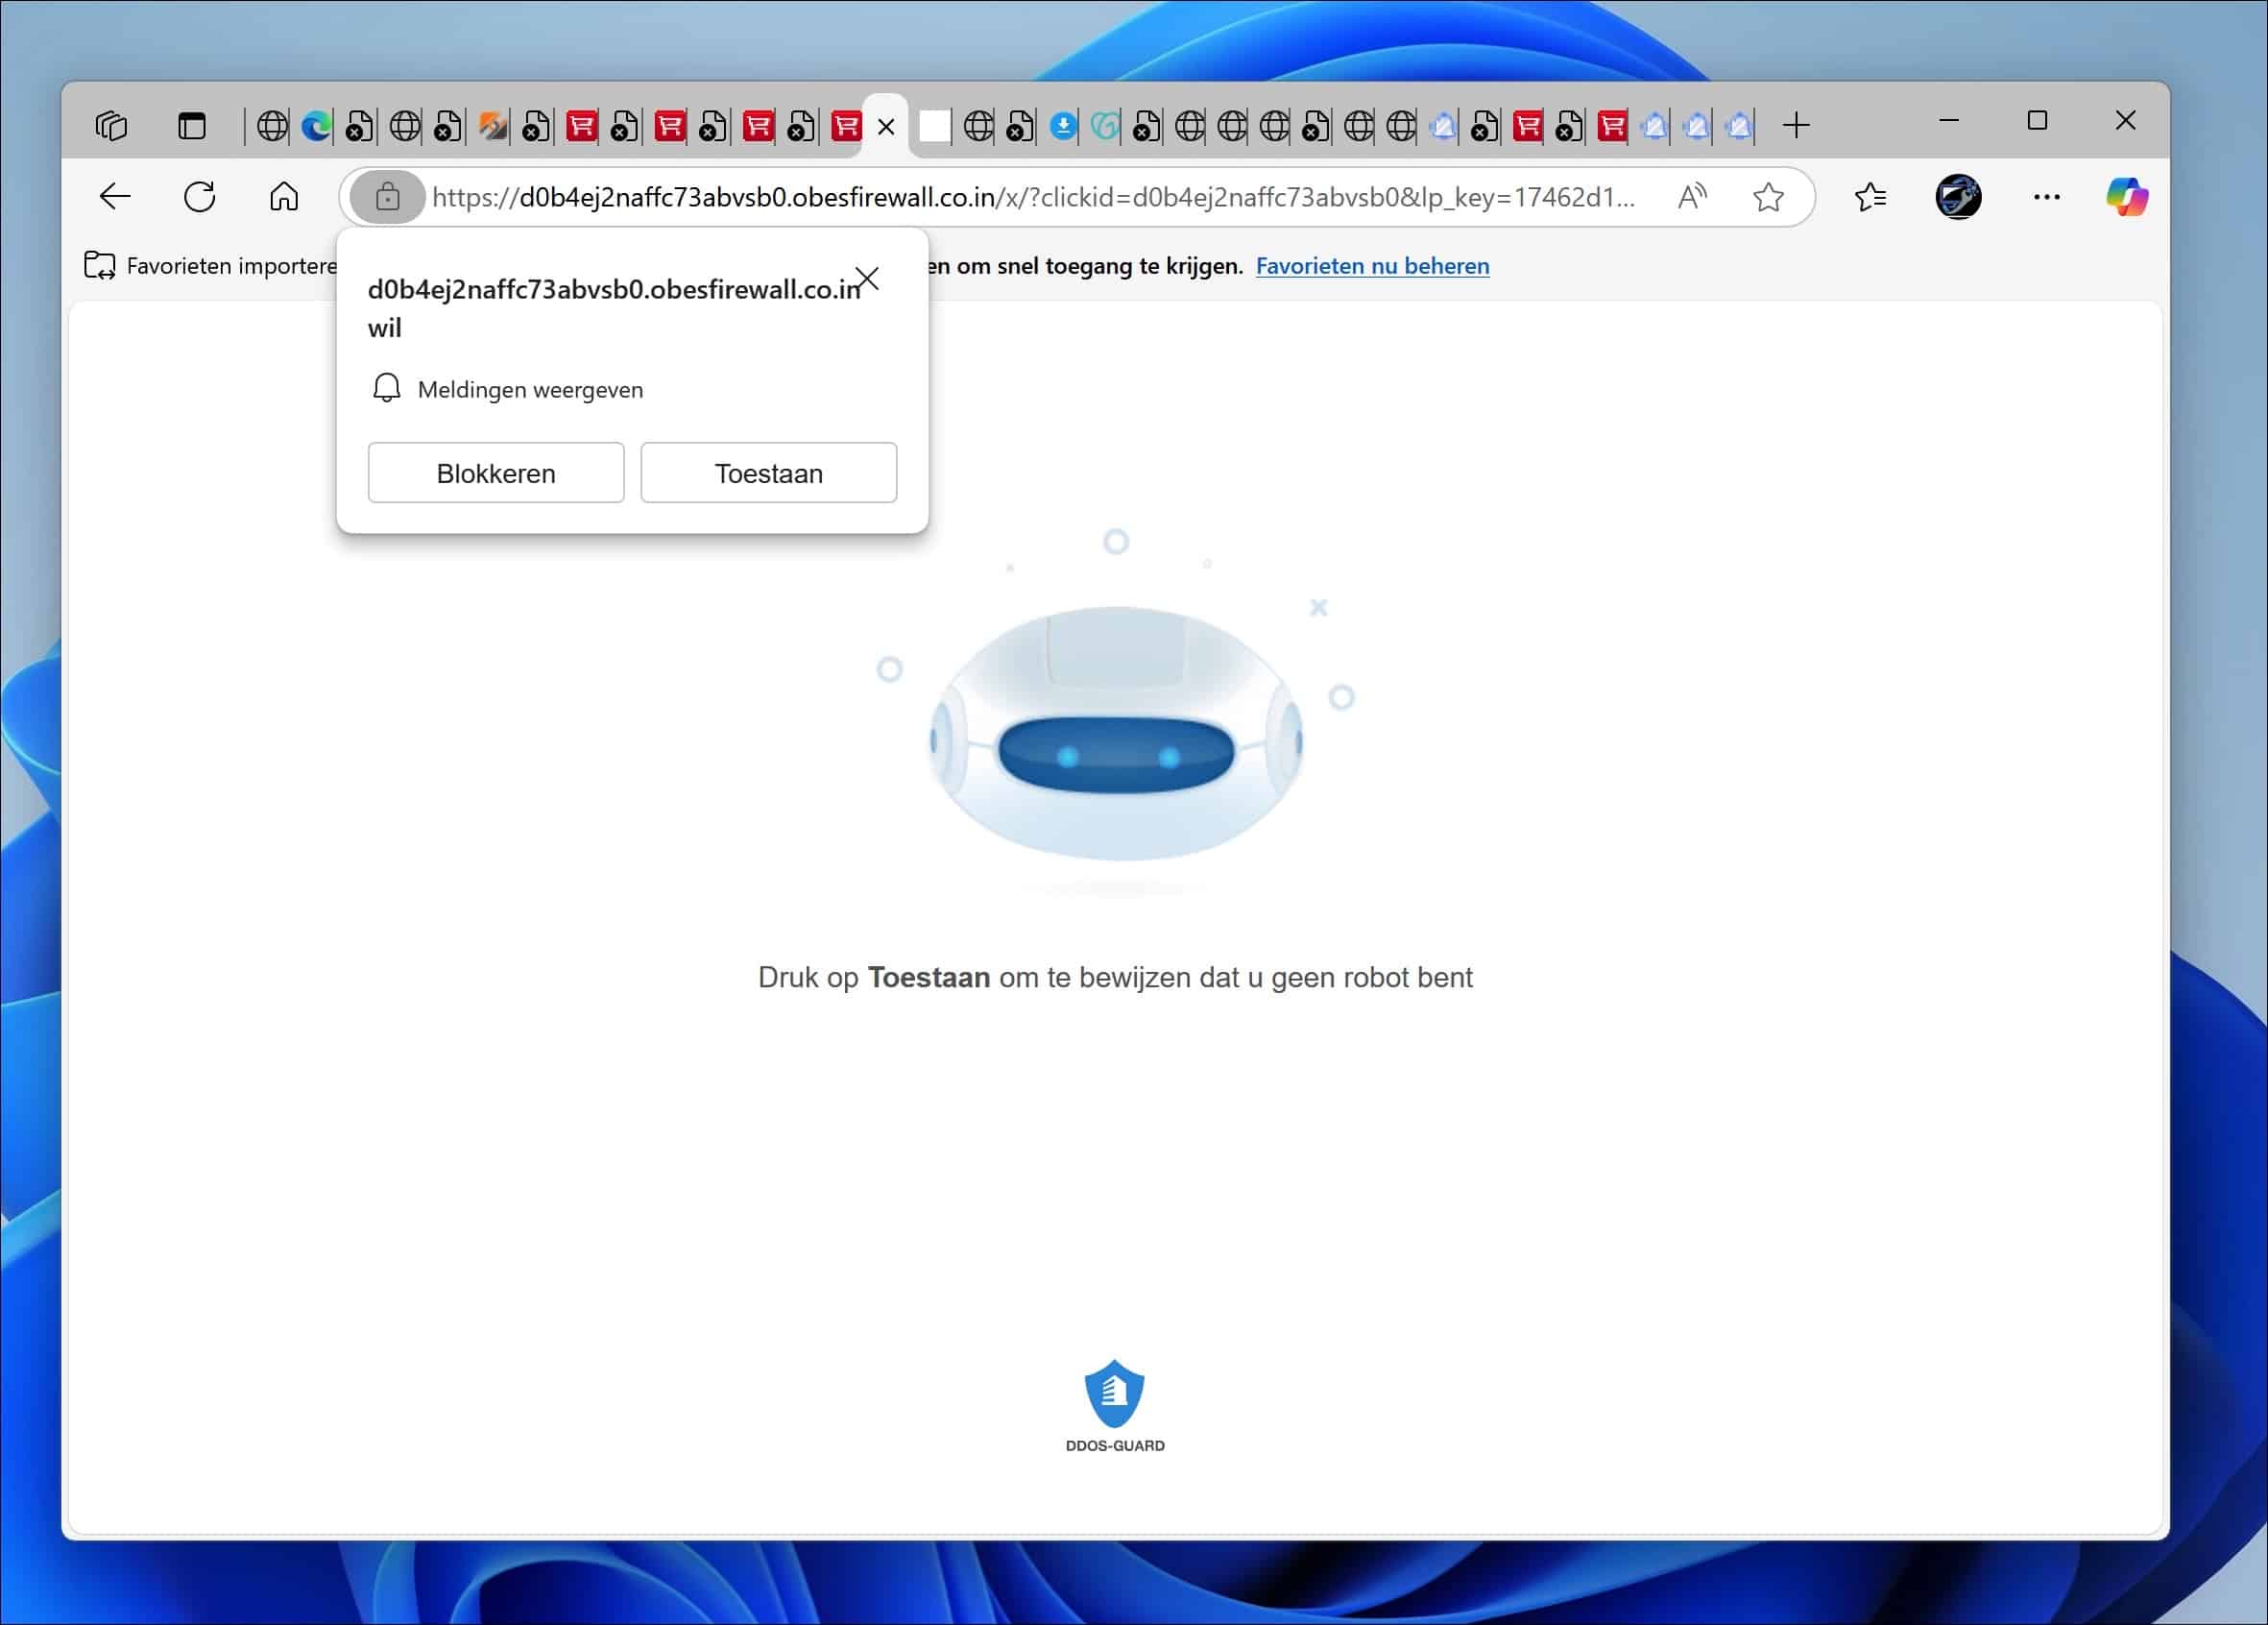Open the tab actions icon at top left

(111, 125)
